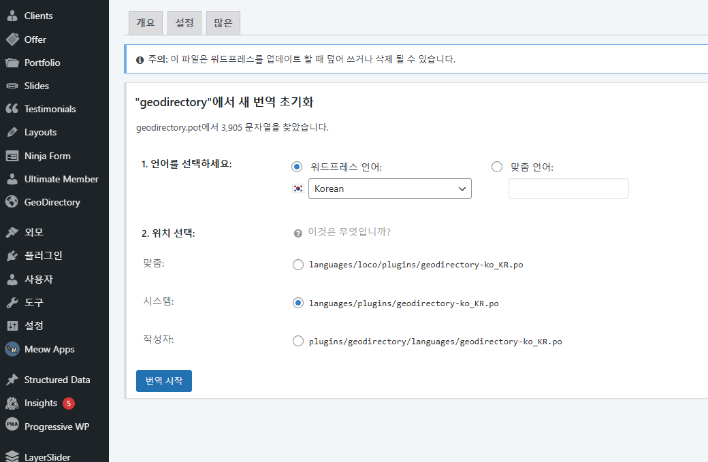This screenshot has width=708, height=462.
Task: Click the question mark help icon
Action: click(x=298, y=233)
